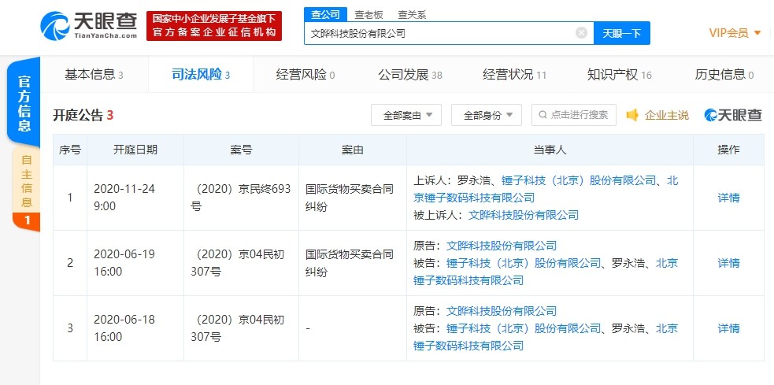Click the 企业主说 megaphone icon
Screen dimensions: 774x385
coord(632,116)
